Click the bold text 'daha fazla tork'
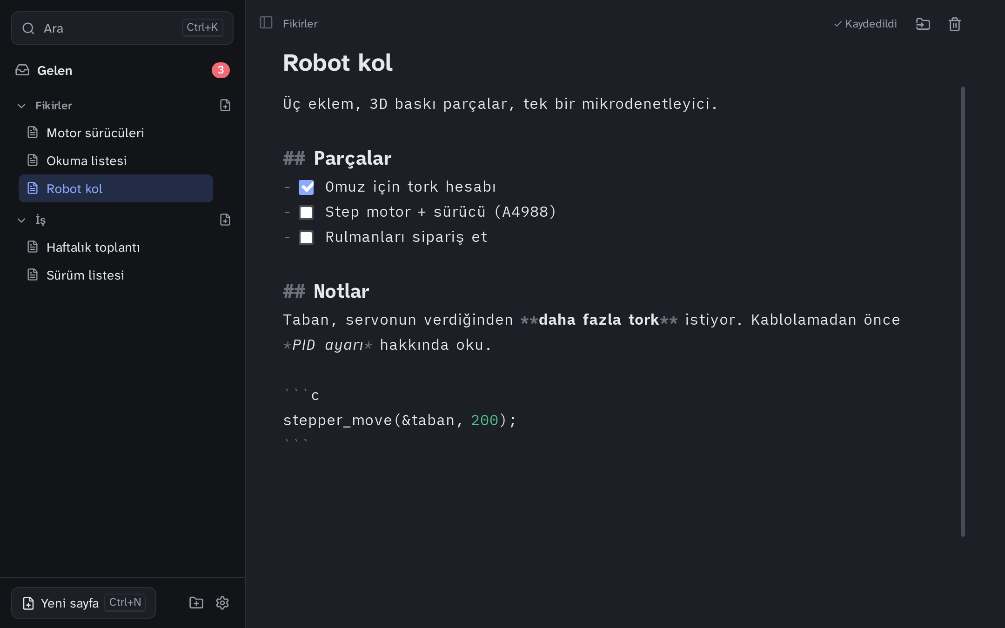Viewport: 1005px width, 628px height. coord(599,320)
